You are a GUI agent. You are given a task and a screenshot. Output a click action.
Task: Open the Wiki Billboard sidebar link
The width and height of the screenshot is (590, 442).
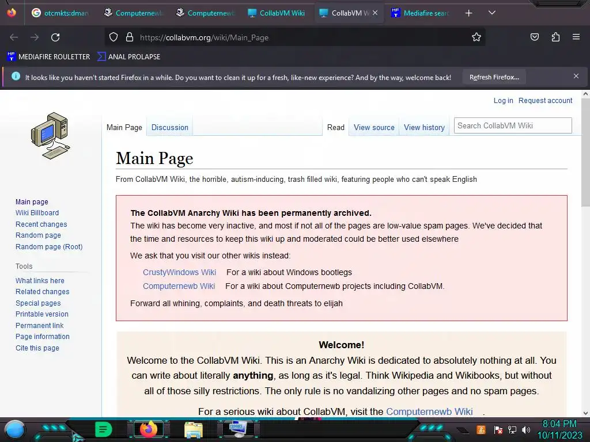(x=37, y=213)
